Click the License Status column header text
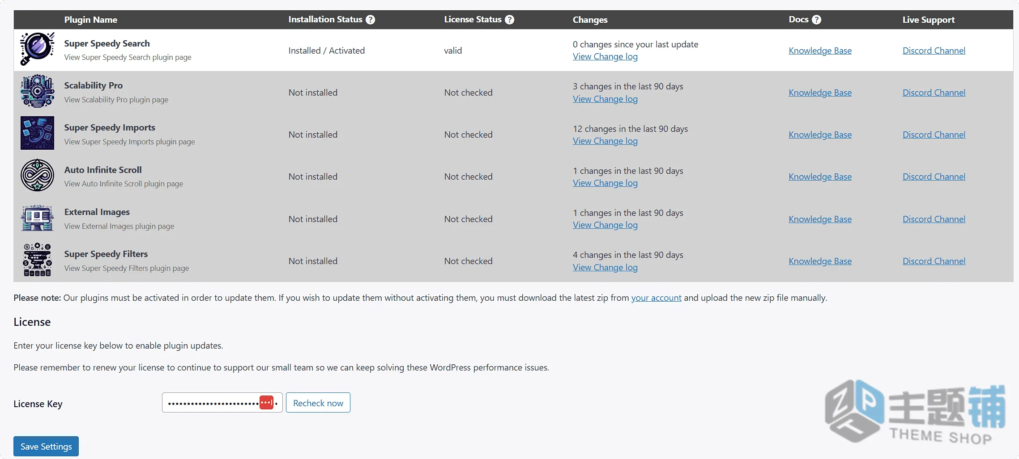This screenshot has width=1019, height=459. click(473, 20)
